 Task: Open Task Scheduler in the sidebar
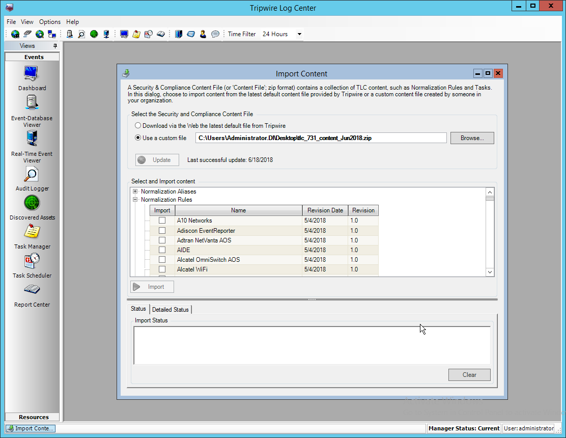pos(32,266)
